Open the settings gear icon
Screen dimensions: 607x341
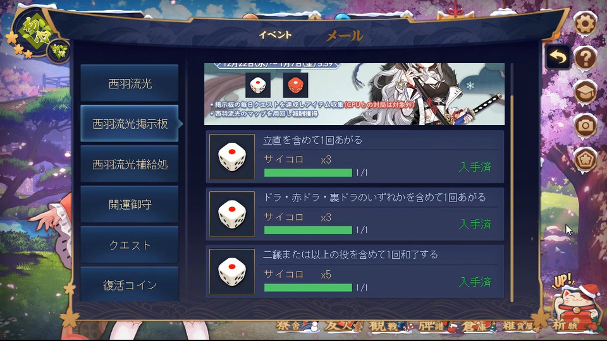pyautogui.click(x=585, y=23)
